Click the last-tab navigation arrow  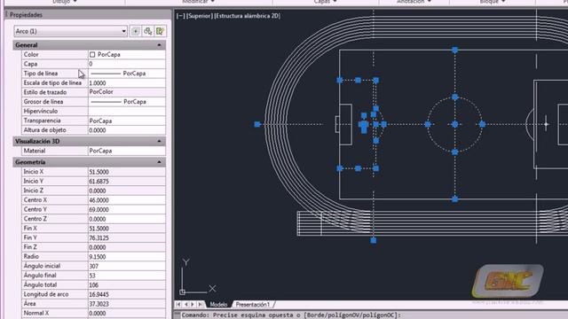200,305
